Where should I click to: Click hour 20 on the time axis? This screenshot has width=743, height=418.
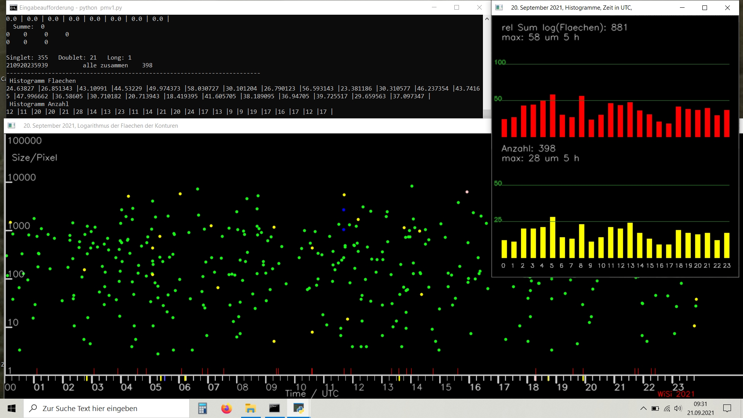591,387
